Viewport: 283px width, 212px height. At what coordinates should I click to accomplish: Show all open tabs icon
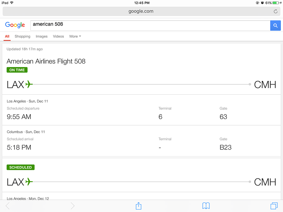(274, 206)
